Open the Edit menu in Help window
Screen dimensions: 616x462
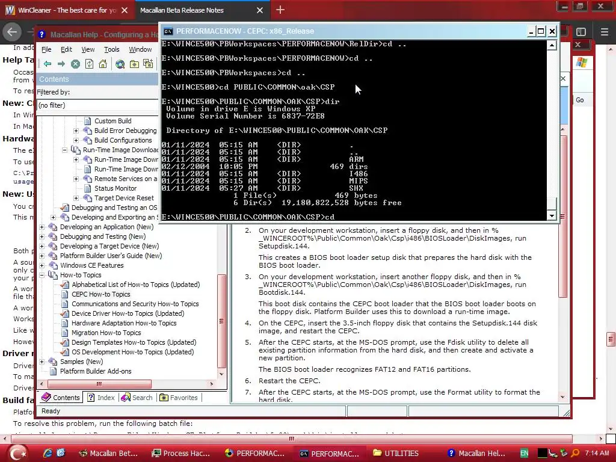tap(66, 49)
